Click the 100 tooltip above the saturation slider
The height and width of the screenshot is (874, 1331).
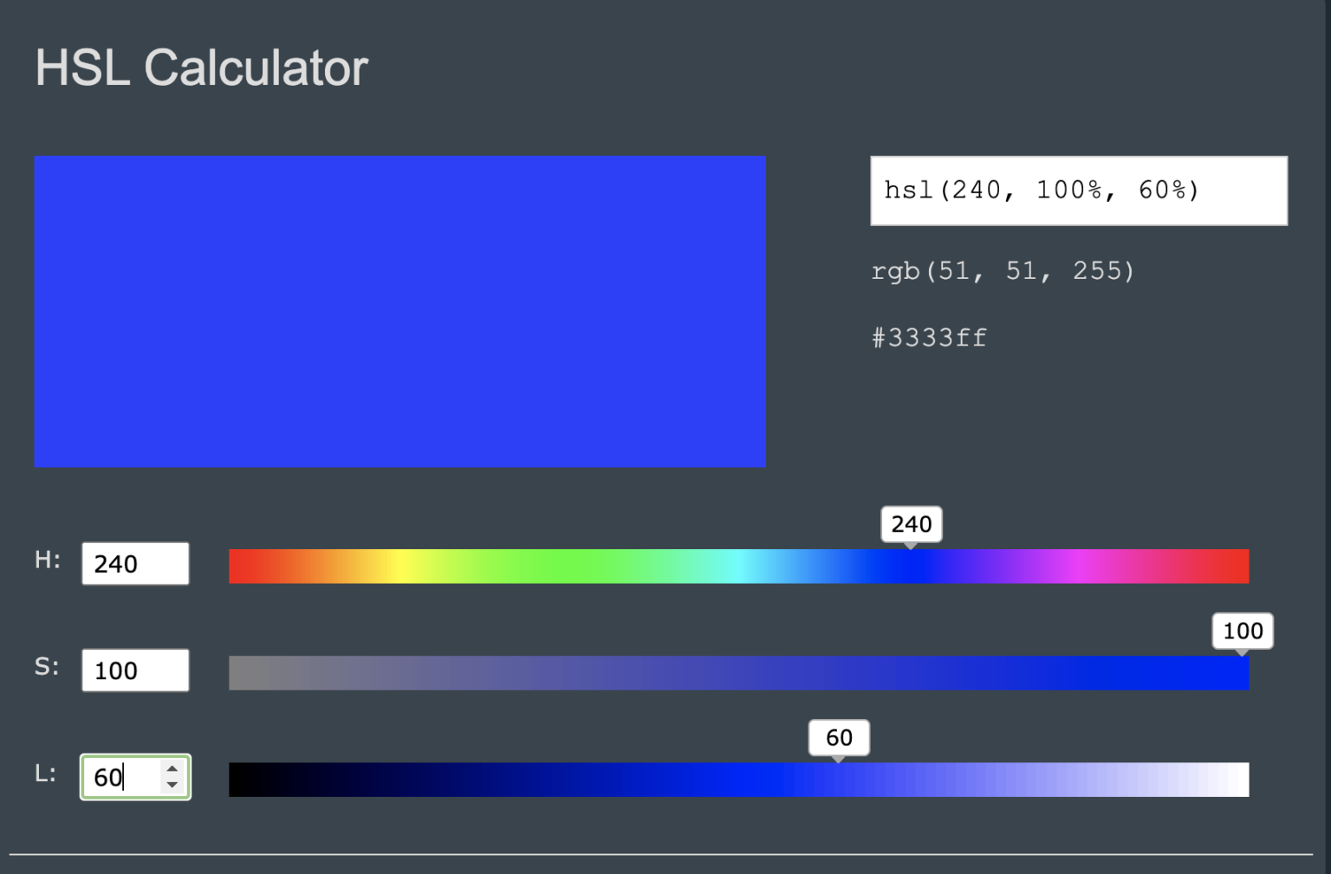(x=1243, y=631)
